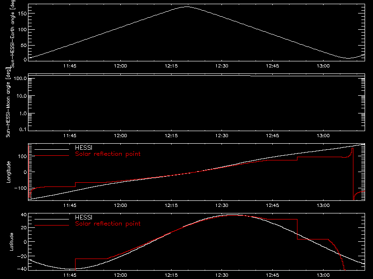373x279 pixels.
Task: Click 10.0 tick label on Moon angle axis
Action: pos(21,96)
